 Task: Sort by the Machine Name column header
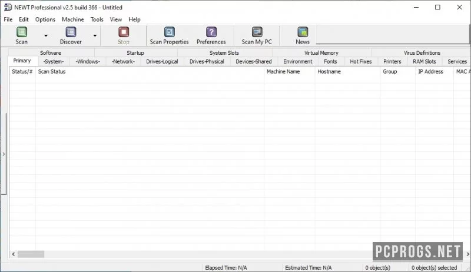coord(290,72)
